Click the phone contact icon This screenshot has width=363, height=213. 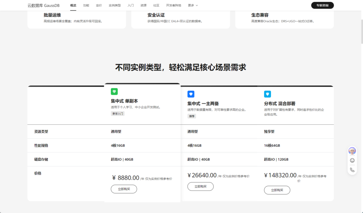(x=352, y=170)
